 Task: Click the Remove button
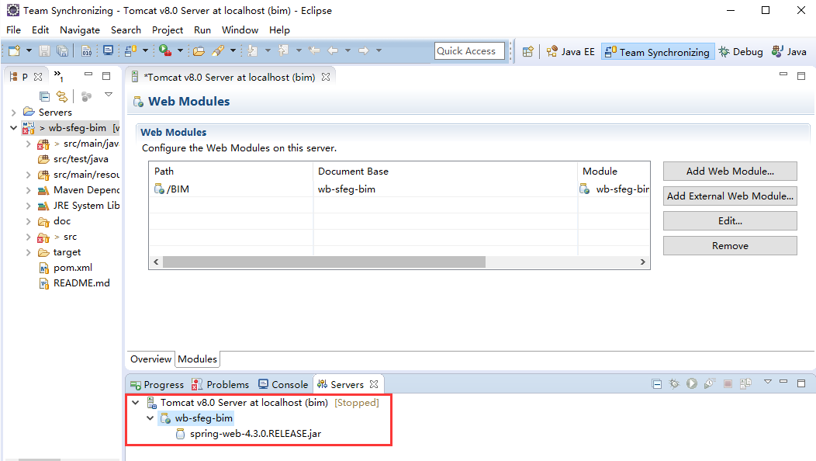click(x=729, y=246)
